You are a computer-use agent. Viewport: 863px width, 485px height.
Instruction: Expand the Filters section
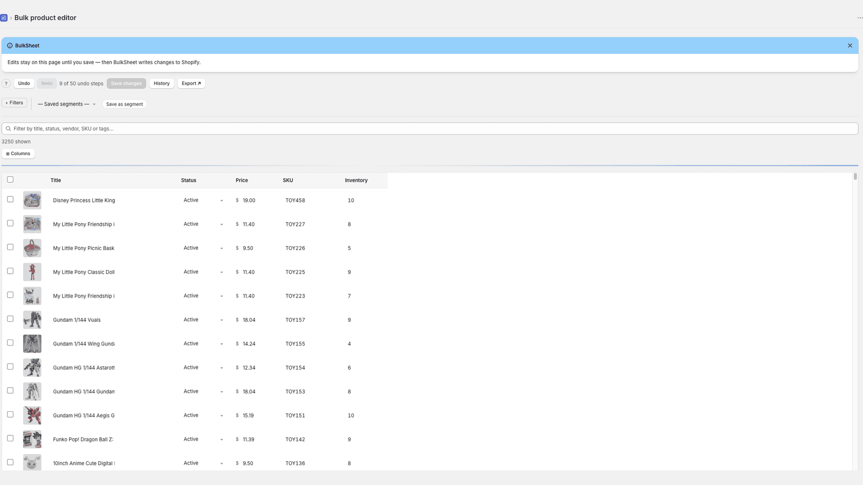(x=15, y=103)
